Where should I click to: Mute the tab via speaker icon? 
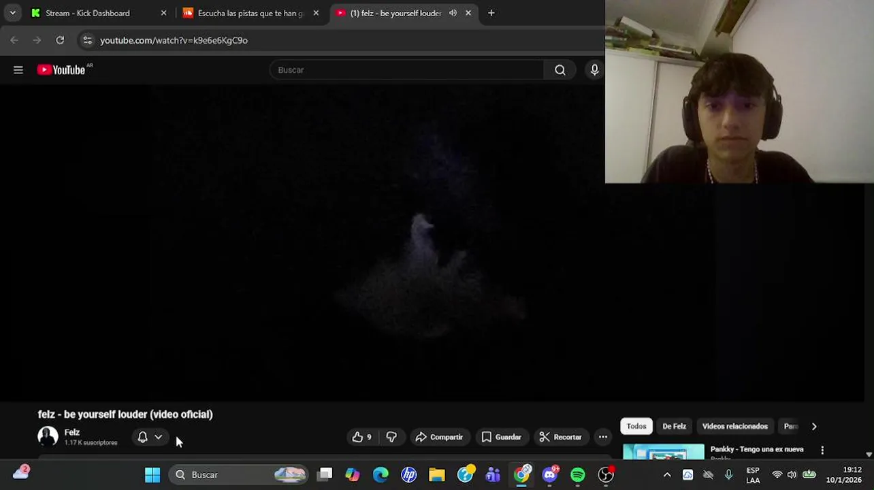[x=453, y=13]
